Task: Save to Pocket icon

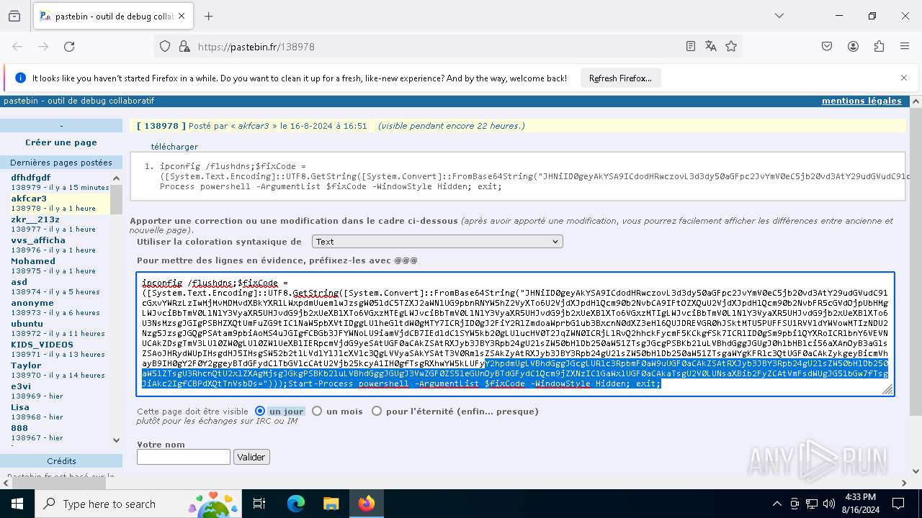Action: (827, 46)
